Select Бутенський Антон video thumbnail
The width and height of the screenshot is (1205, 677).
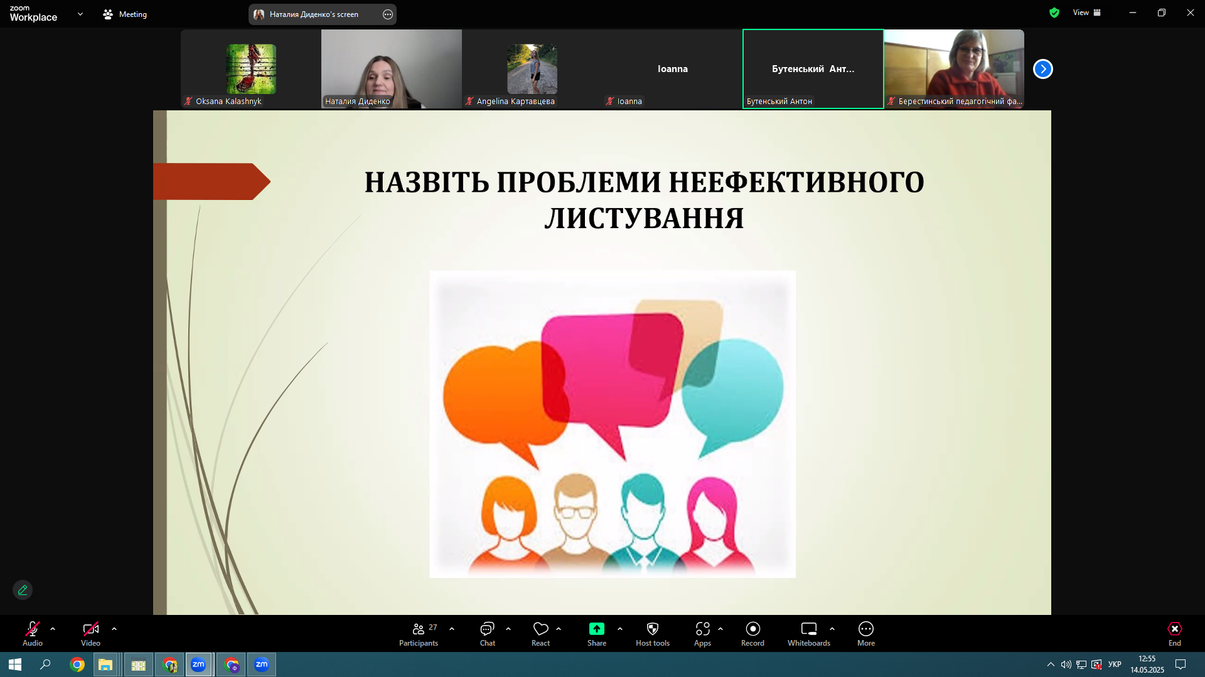pyautogui.click(x=813, y=69)
